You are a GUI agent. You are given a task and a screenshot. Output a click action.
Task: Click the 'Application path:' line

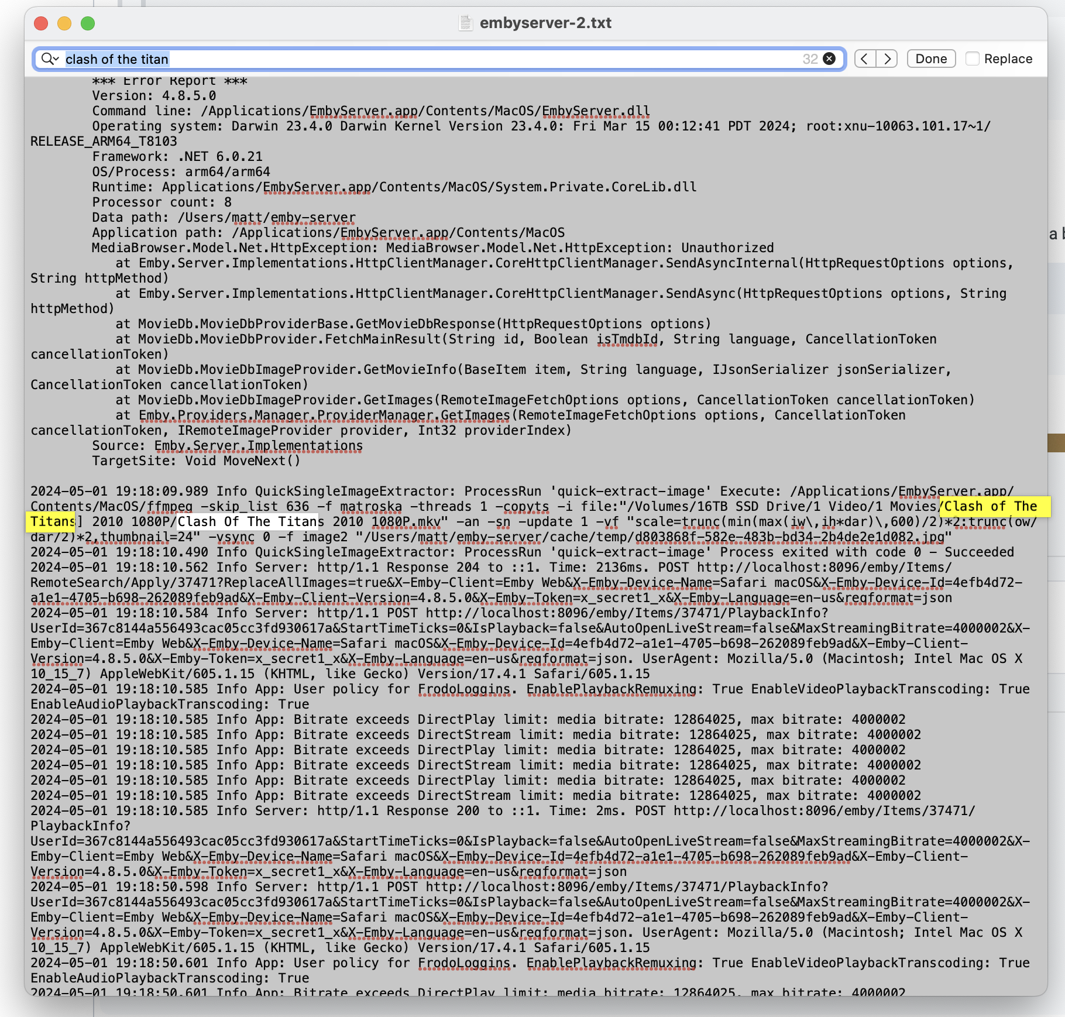click(x=328, y=232)
